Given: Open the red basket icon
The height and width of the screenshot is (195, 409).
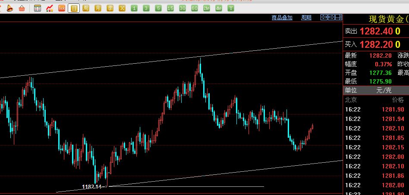Looking at the screenshot, I should point(22,8).
